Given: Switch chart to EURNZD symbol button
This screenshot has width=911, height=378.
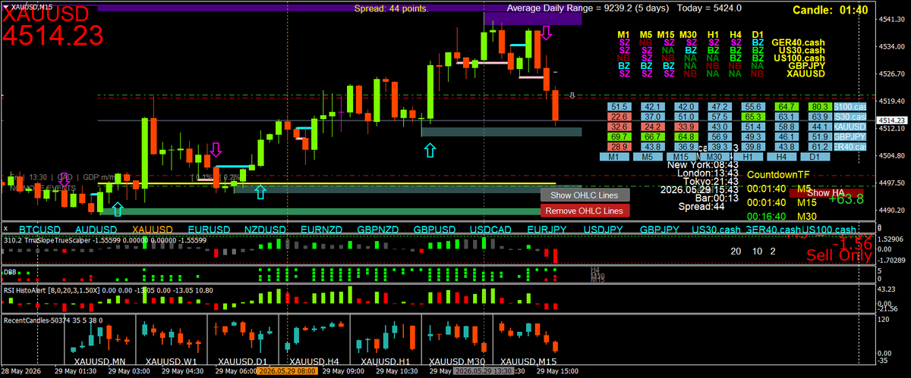Looking at the screenshot, I should point(321,229).
